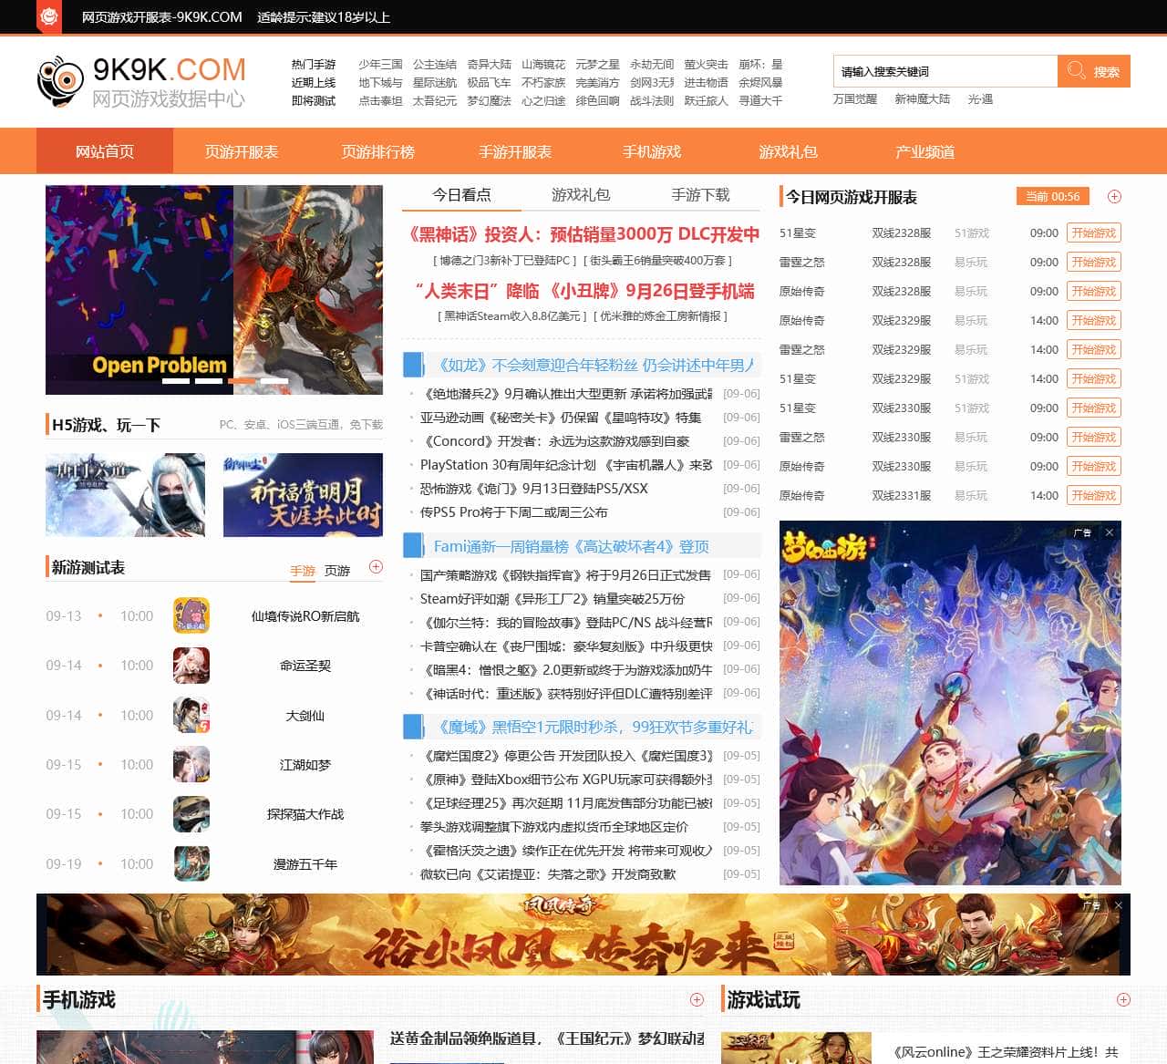Open 地下城与 in 近期上线 list
The height and width of the screenshot is (1064, 1167).
point(380,82)
